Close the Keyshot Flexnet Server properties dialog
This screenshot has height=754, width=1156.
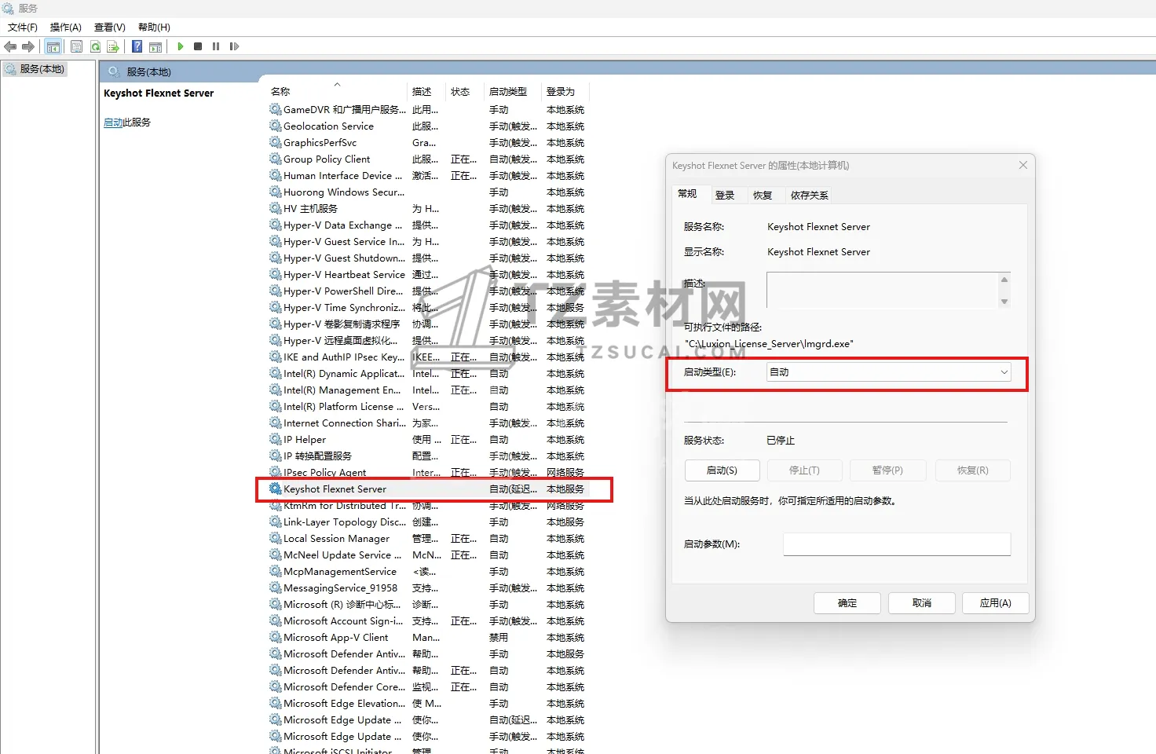coord(1022,165)
